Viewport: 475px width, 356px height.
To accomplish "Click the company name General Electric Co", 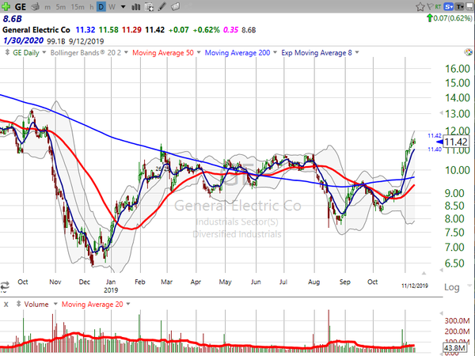I will pos(36,30).
